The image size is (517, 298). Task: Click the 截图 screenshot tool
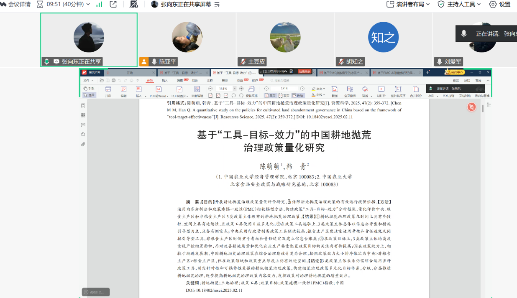[335, 91]
